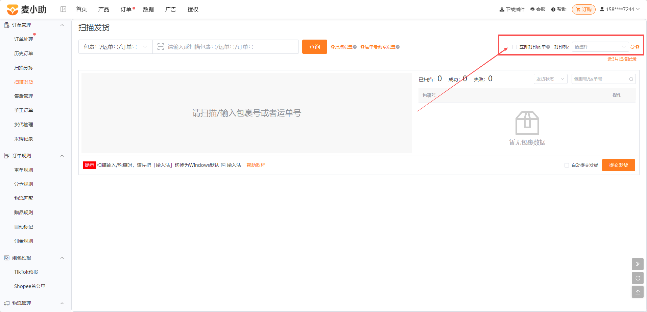Go to 首页 in top navigation

(x=81, y=9)
